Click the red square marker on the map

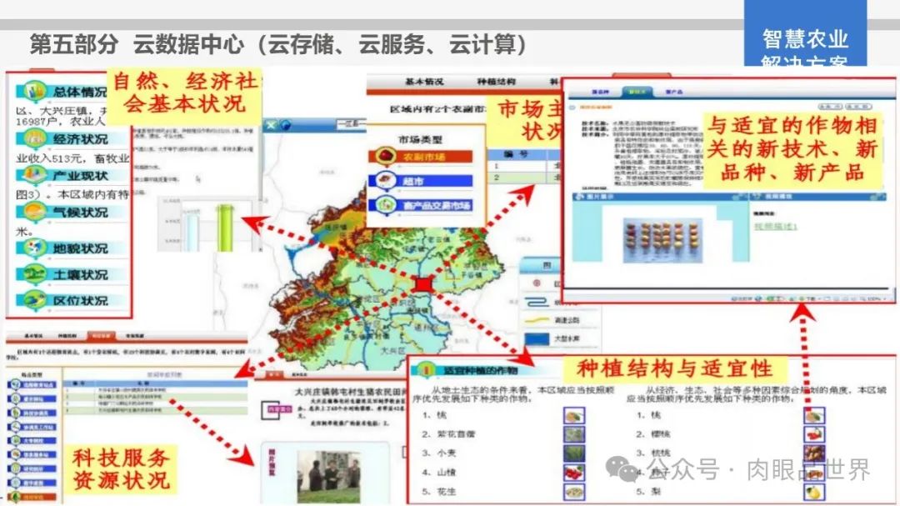[423, 285]
